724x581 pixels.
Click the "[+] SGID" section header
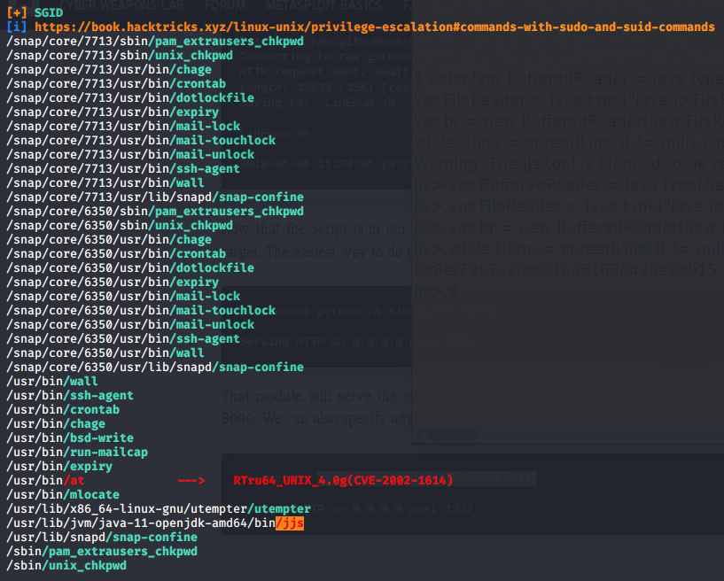(35, 13)
